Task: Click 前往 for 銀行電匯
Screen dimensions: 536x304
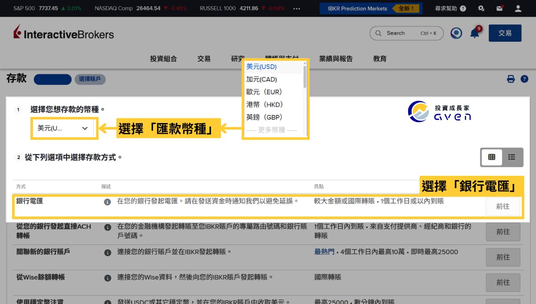Action: click(x=503, y=206)
